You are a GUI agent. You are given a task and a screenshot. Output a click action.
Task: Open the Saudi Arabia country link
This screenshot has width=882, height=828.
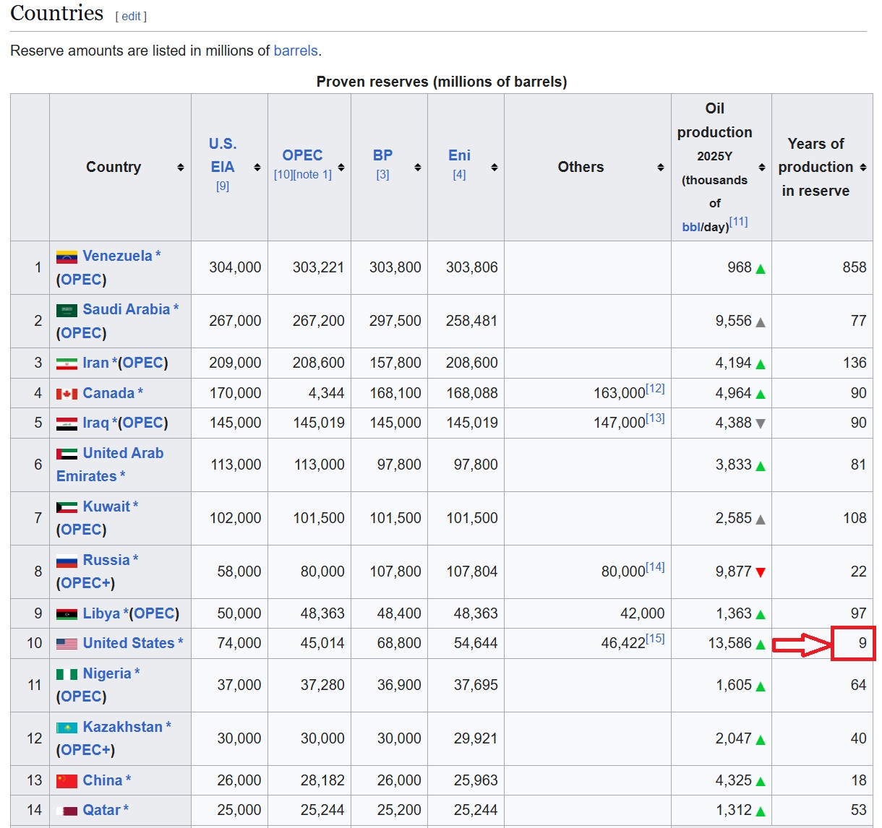point(126,309)
